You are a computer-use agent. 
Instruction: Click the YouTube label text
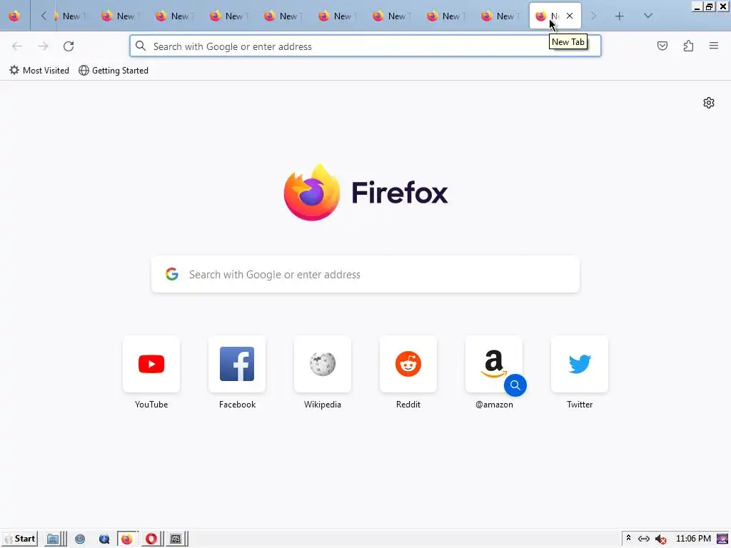(151, 405)
